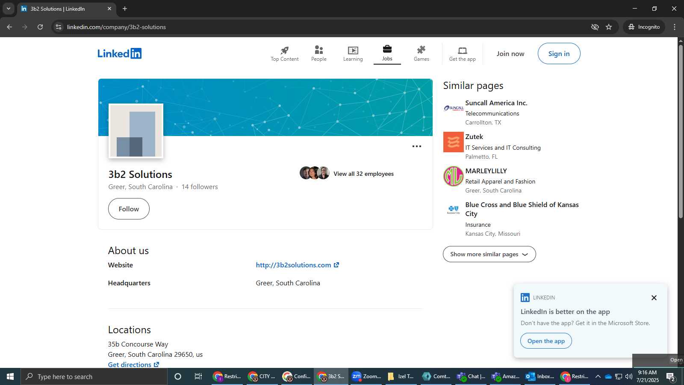
Task: Click Get directions link
Action: [133, 364]
